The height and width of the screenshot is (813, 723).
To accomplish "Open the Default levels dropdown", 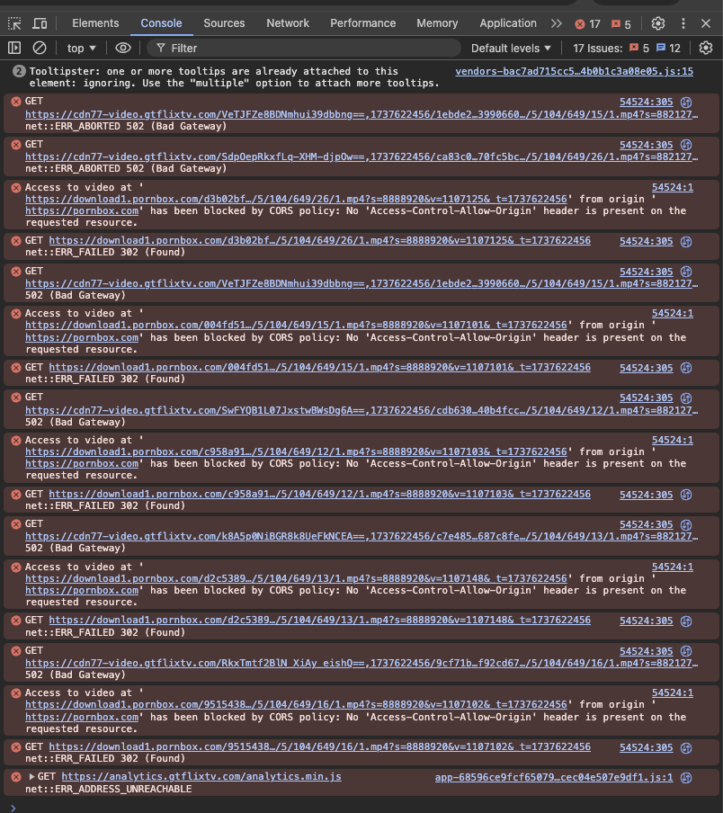I will (511, 48).
